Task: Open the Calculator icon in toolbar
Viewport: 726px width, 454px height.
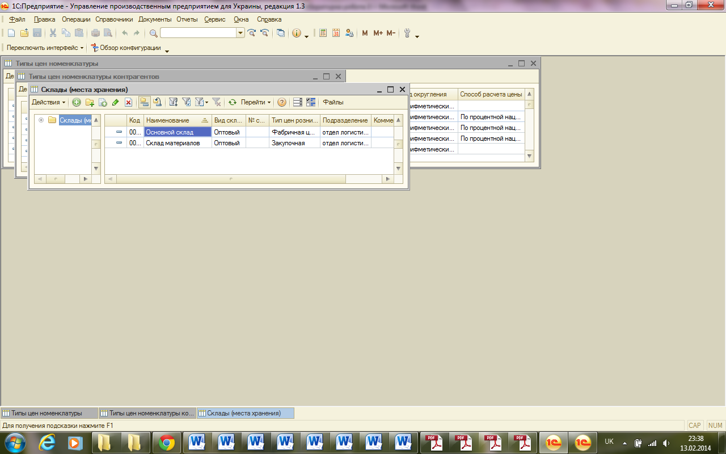Action: pyautogui.click(x=323, y=33)
